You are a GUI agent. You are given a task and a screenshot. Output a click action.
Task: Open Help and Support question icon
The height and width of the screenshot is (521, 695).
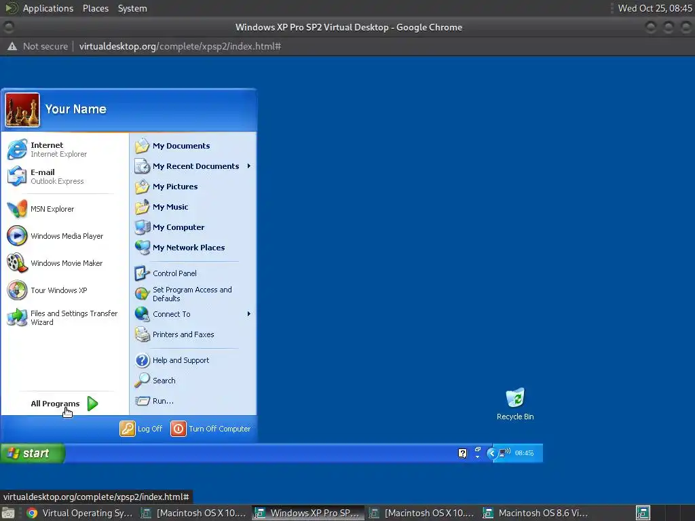coord(143,360)
